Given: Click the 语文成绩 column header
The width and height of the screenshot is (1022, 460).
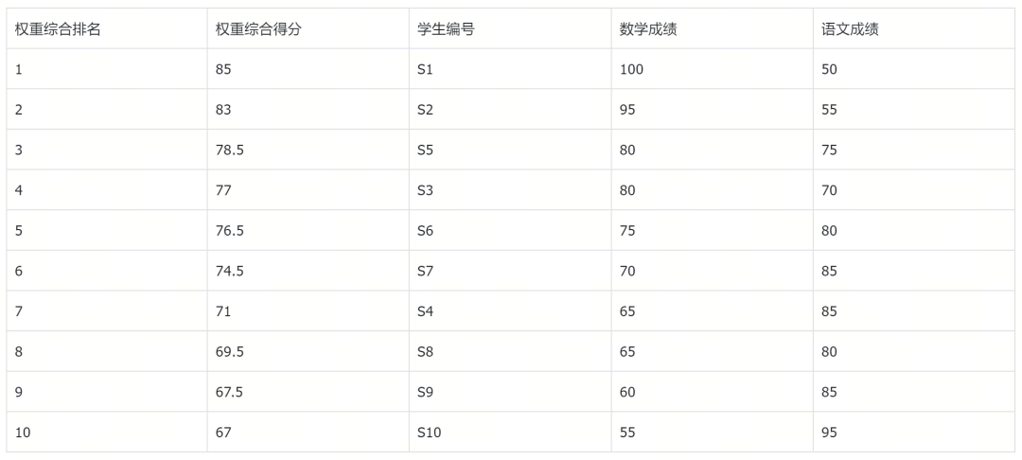Looking at the screenshot, I should 850,29.
